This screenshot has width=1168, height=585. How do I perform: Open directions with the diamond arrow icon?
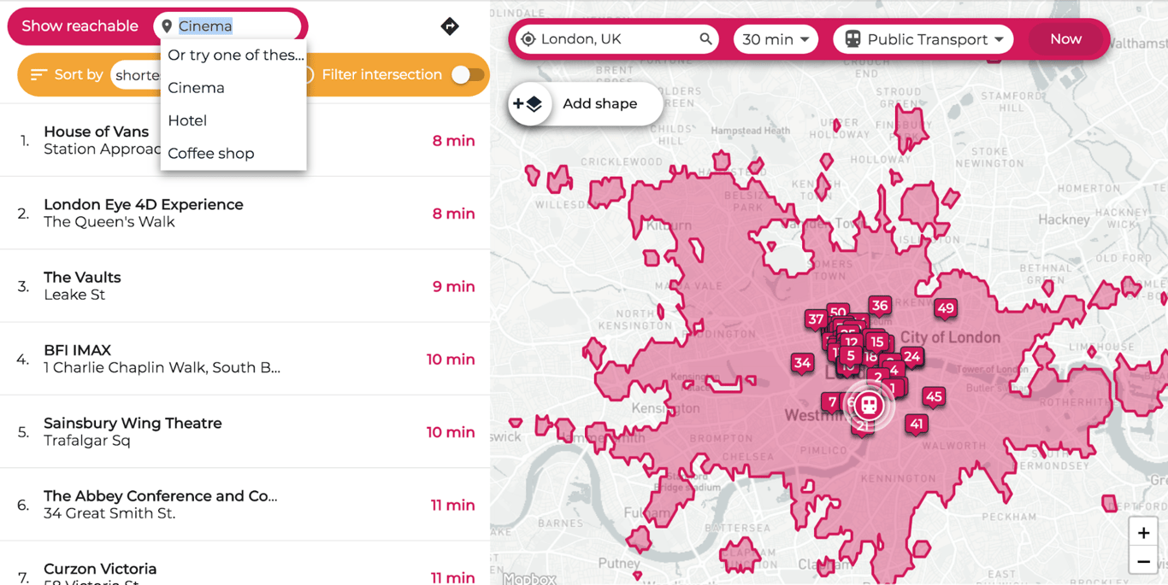pos(450,26)
